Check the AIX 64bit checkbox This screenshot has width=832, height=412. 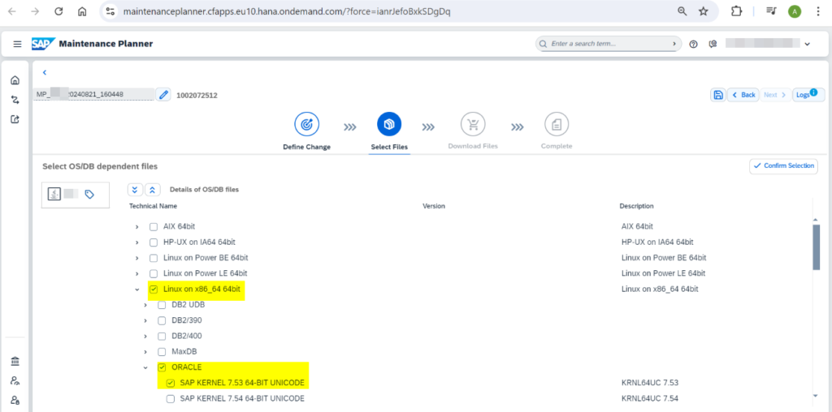[x=154, y=226]
